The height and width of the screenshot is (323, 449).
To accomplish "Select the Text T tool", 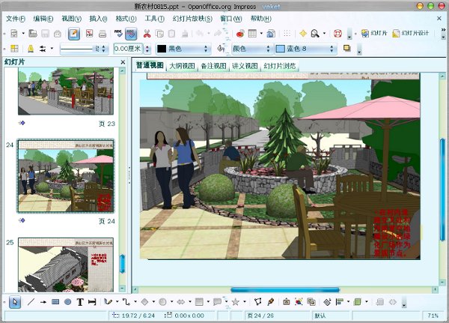I will [80, 302].
